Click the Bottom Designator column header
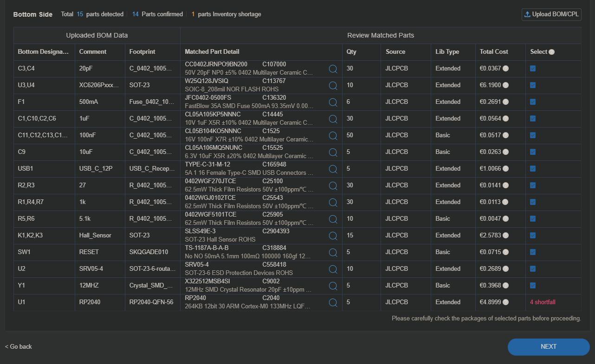Viewport: 595px width, 364px height. click(x=43, y=52)
